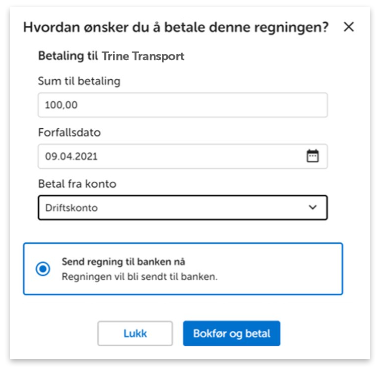Screen dimensions: 378x367
Task: Click the Sum til betaling input field
Action: coord(182,105)
